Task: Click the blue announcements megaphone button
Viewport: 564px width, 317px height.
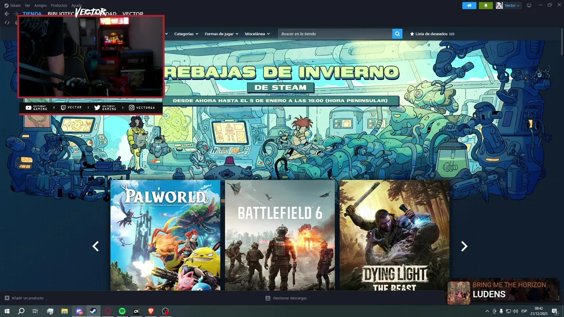Action: pos(469,5)
